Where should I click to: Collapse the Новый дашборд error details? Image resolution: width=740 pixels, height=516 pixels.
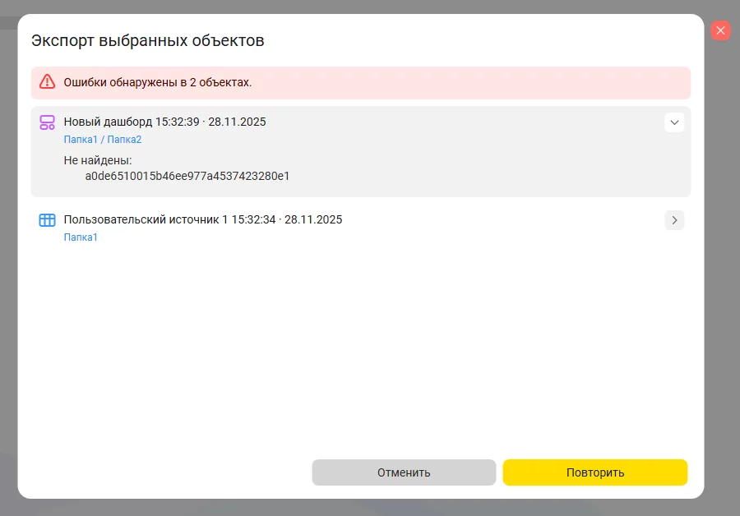click(674, 122)
